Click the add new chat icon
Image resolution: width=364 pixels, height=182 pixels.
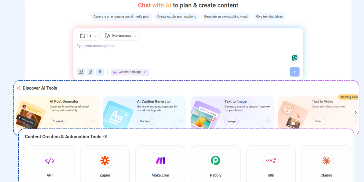pyautogui.click(x=81, y=72)
